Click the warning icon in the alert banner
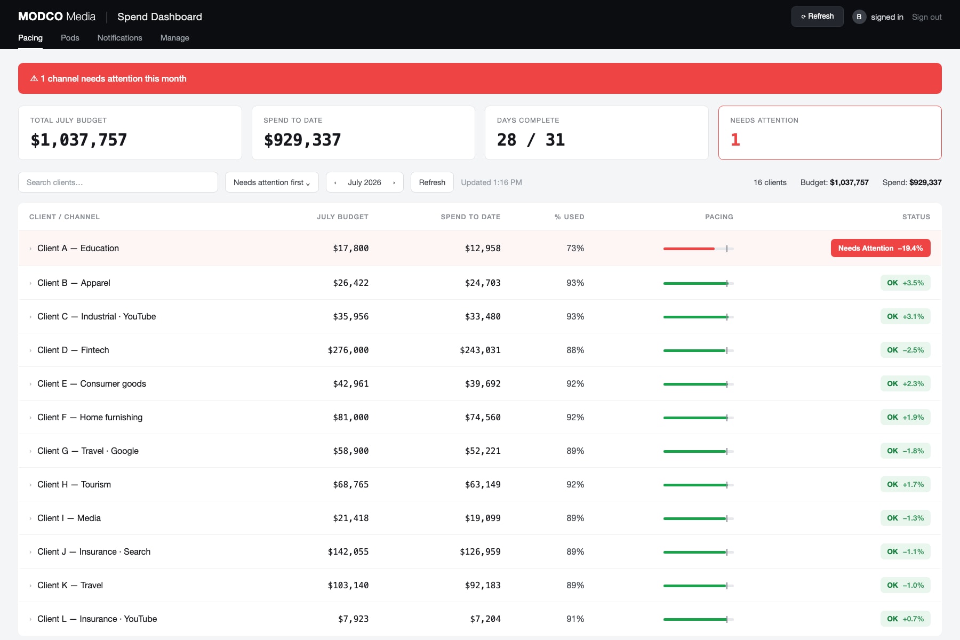The height and width of the screenshot is (640, 960). click(34, 78)
